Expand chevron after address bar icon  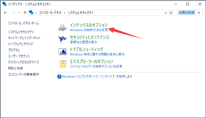pos(36,13)
